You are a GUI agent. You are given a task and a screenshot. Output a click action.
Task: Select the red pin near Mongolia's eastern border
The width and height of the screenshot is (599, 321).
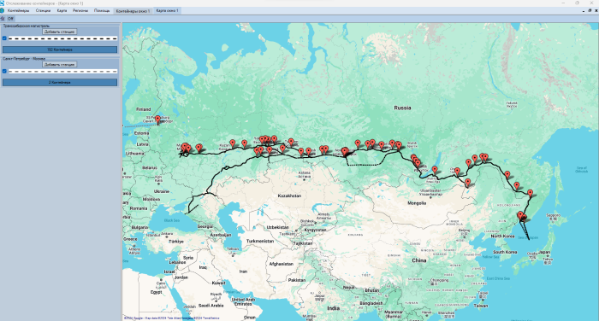(467, 182)
